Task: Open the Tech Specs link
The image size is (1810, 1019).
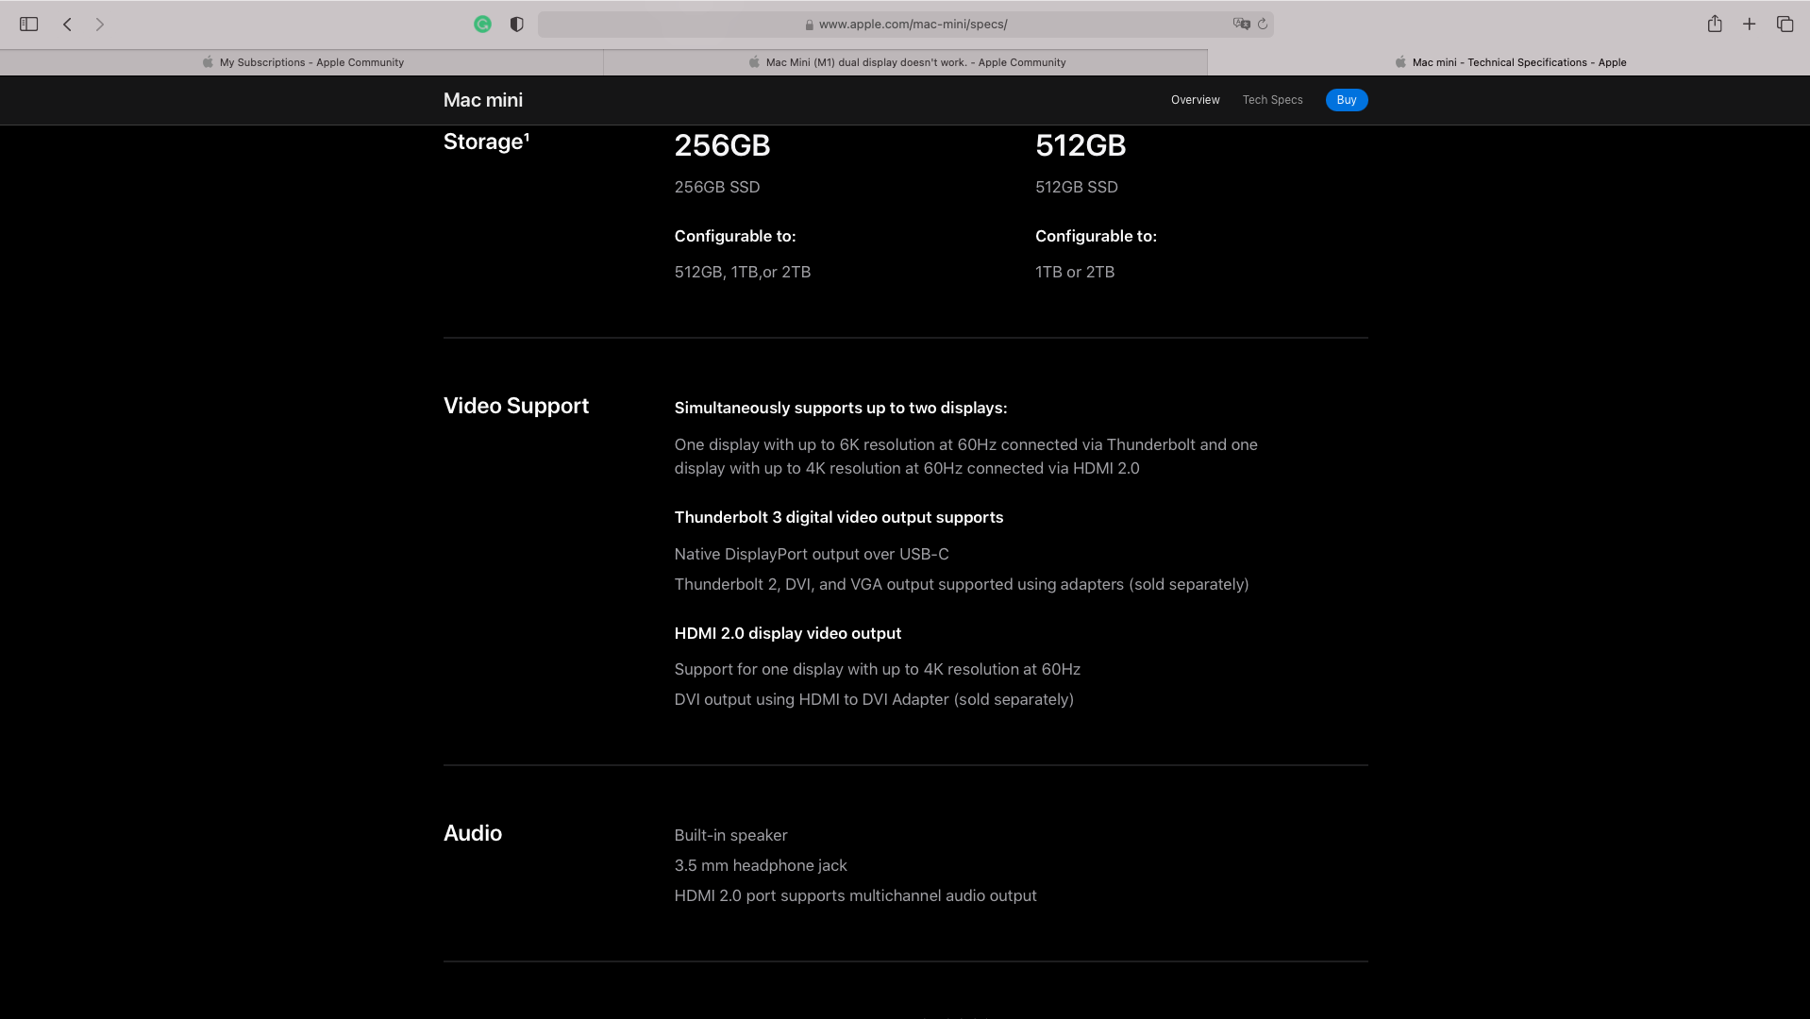Action: click(1272, 100)
